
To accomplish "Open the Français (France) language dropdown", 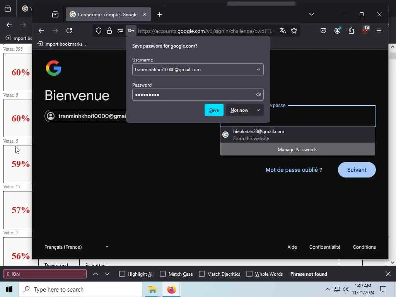I will click(77, 247).
